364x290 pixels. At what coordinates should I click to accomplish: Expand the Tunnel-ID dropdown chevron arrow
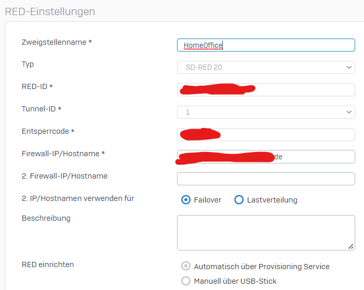[x=349, y=112]
